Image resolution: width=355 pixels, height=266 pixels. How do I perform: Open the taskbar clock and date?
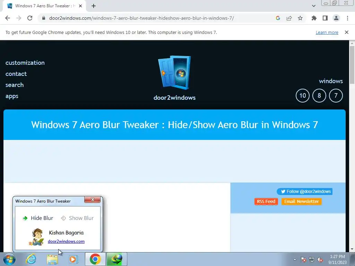pyautogui.click(x=338, y=259)
